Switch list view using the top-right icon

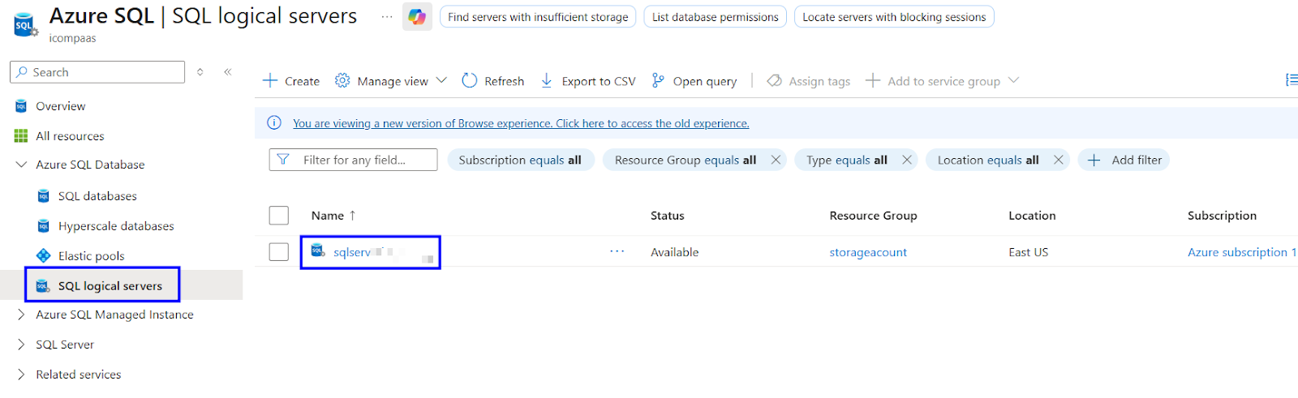coord(1291,79)
